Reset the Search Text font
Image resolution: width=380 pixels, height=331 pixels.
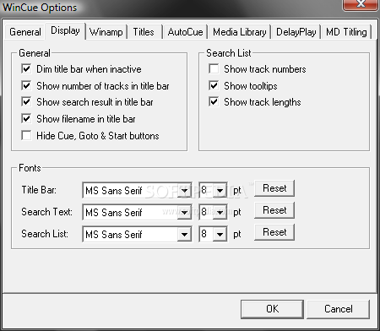274,210
